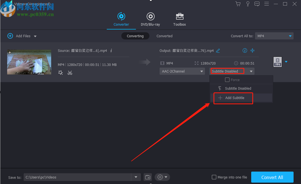Expand the save path dropdown arrow
Image resolution: width=301 pixels, height=184 pixels.
pyautogui.click(x=136, y=177)
